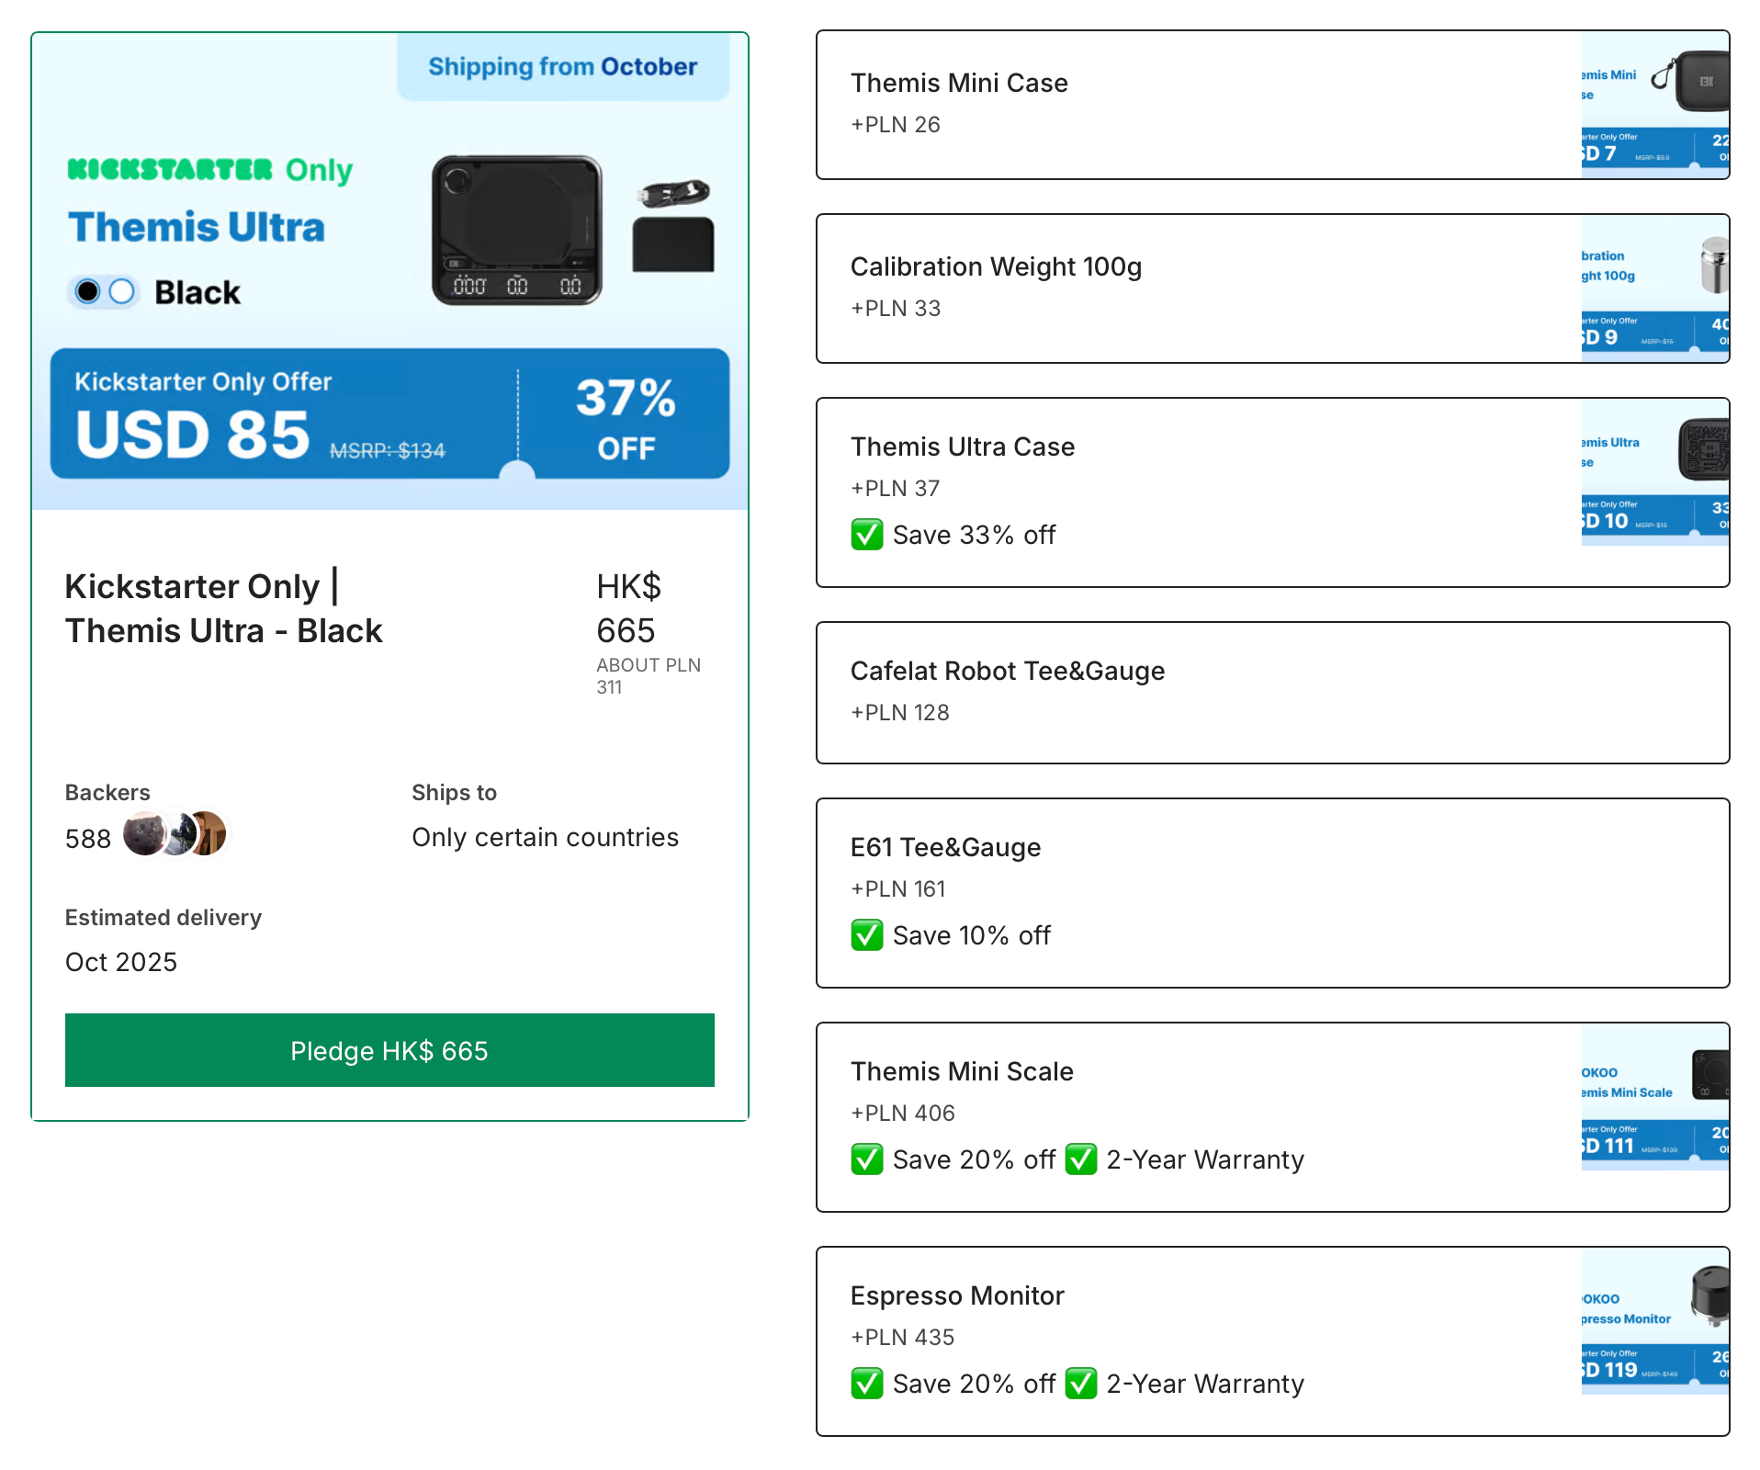Click the +PLN 26 price
Screen dimensions: 1760x1470
pos(896,124)
